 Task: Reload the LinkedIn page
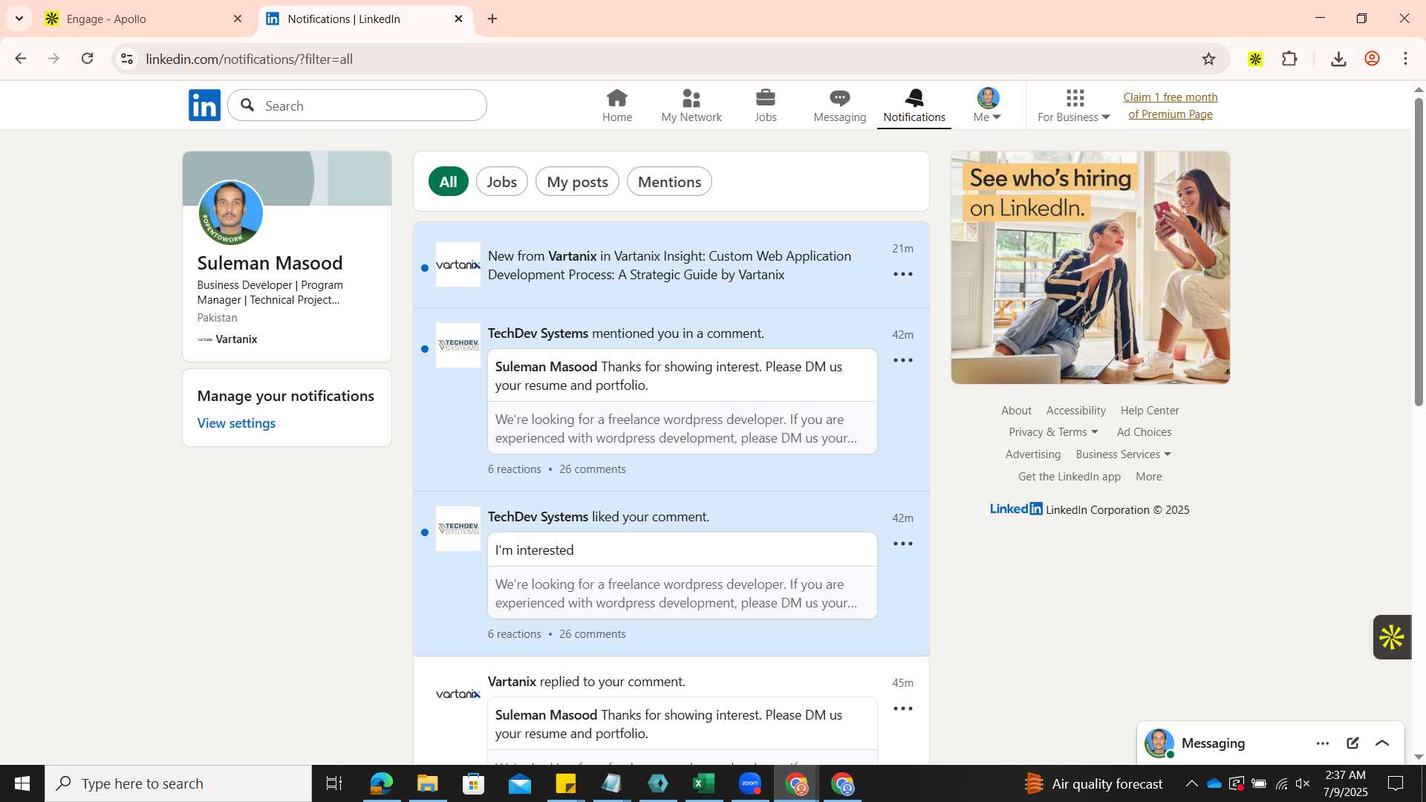click(x=87, y=59)
